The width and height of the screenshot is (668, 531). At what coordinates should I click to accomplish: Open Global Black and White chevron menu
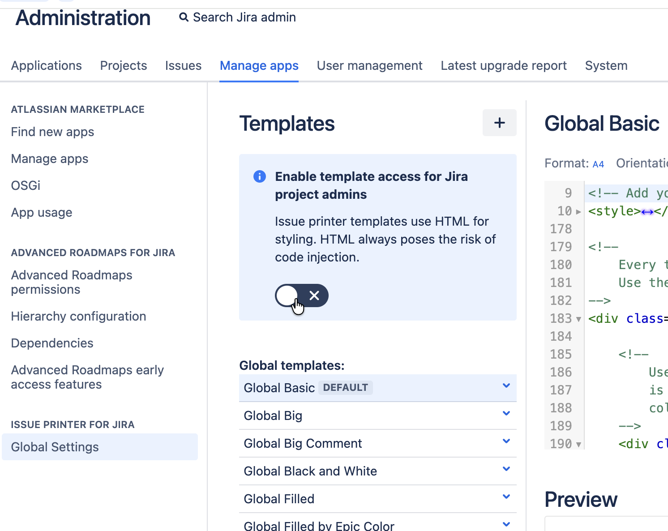coord(506,469)
